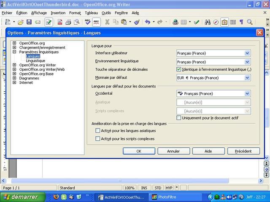Export directly as PDF icon
The image size is (270, 202).
tap(60, 22)
